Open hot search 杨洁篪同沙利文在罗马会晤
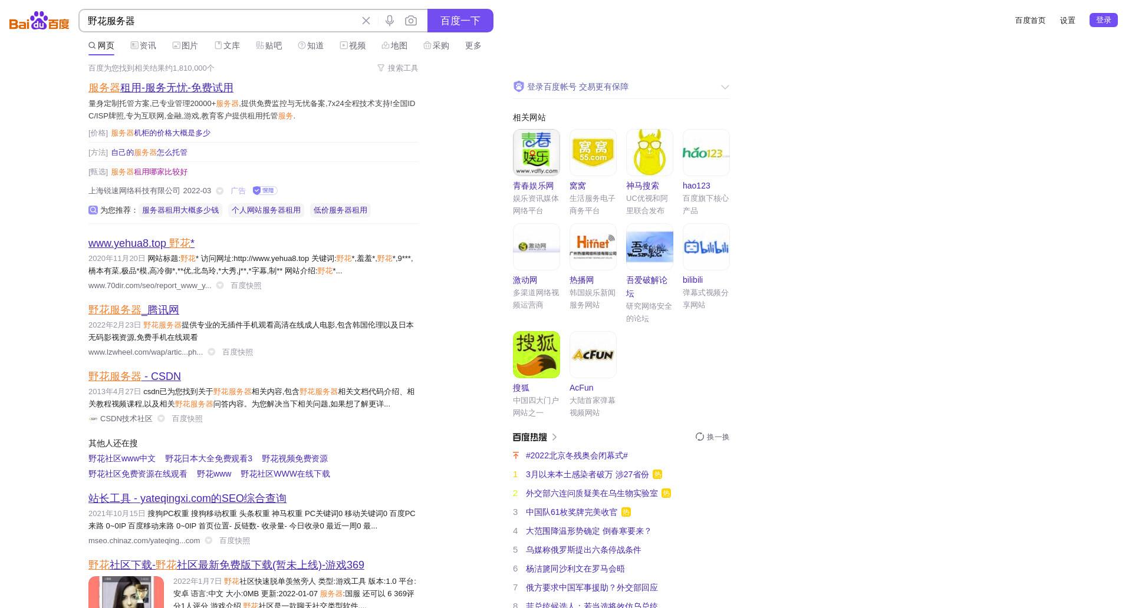Image resolution: width=1132 pixels, height=608 pixels. pos(575,569)
